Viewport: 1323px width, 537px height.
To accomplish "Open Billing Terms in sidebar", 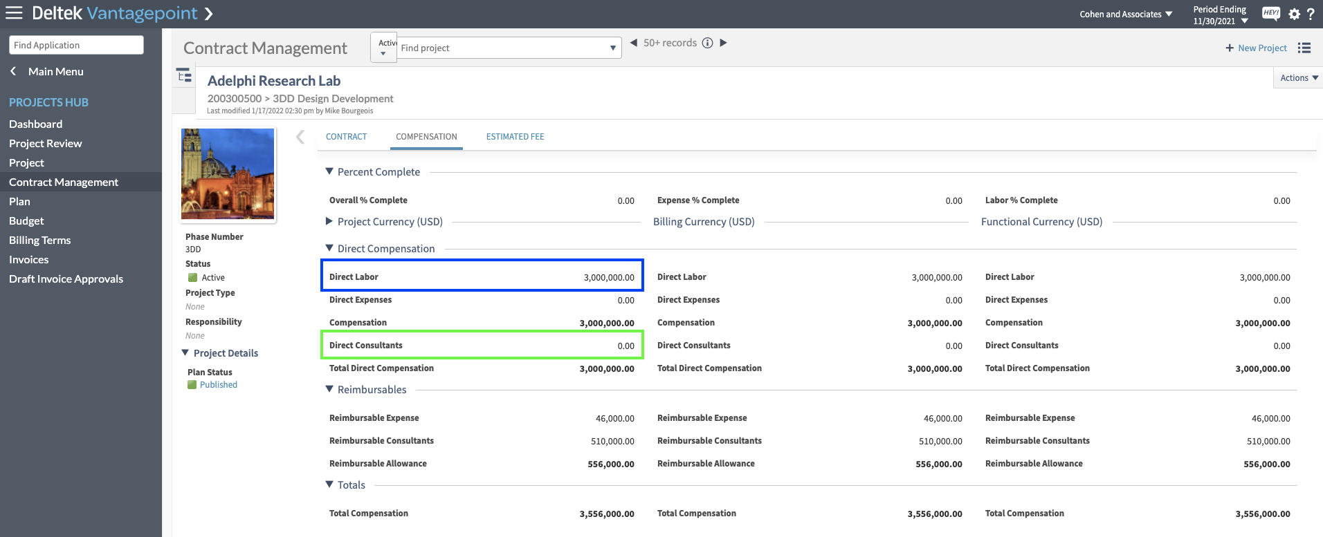I will 40,240.
